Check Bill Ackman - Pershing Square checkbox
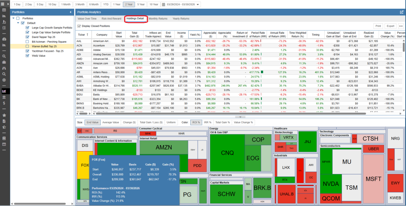Viewport: 406px width, 206px height. click(27, 42)
